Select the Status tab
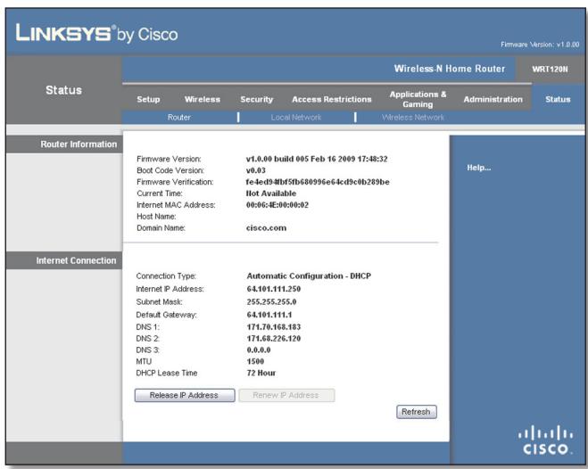 [558, 99]
